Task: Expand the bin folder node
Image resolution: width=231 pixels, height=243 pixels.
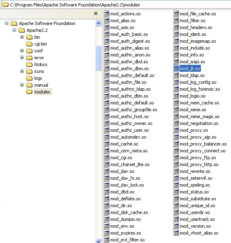Action: 22,37
